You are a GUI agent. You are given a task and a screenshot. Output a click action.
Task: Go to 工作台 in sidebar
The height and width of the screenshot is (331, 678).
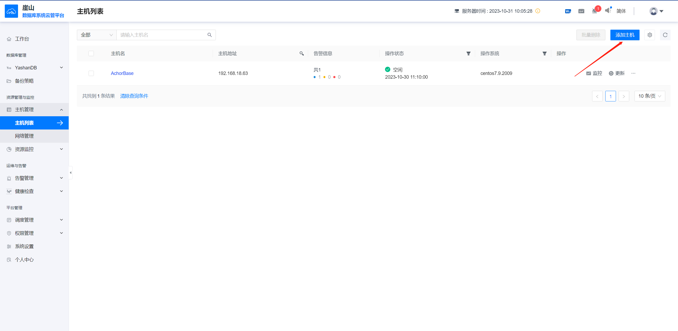point(22,39)
